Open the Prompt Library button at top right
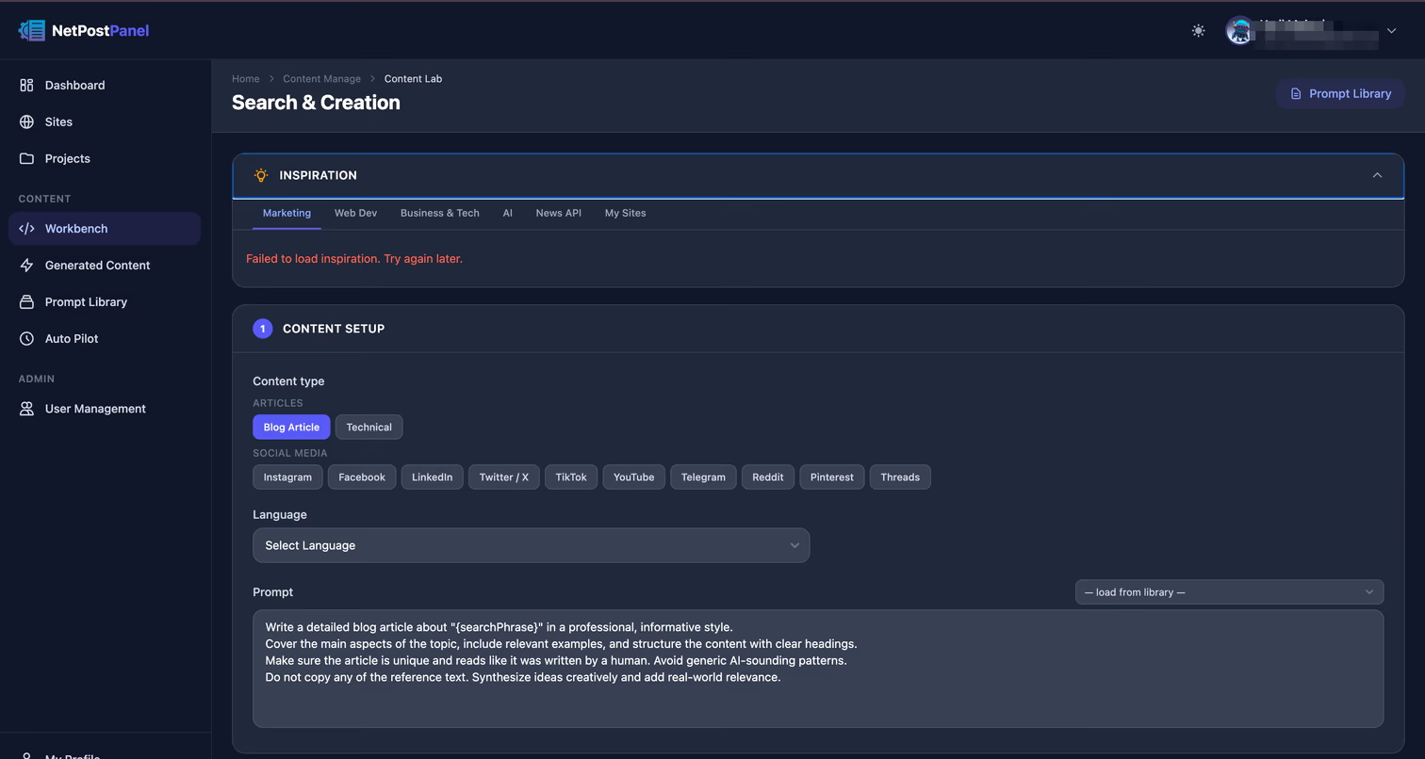 pos(1340,93)
